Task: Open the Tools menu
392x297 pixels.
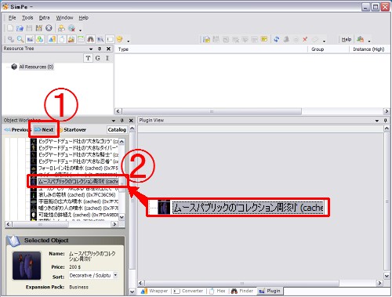Action: pos(27,18)
